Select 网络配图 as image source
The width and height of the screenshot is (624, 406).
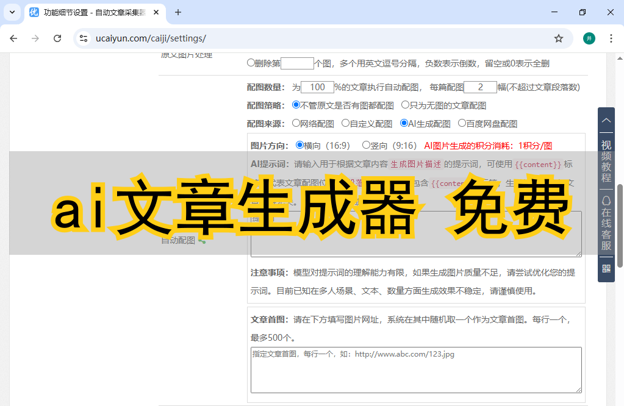[x=296, y=123]
